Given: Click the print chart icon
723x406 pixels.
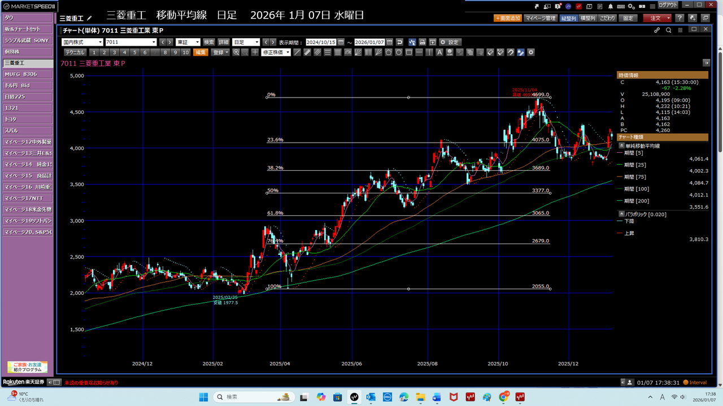Looking at the screenshot, I should point(422,42).
